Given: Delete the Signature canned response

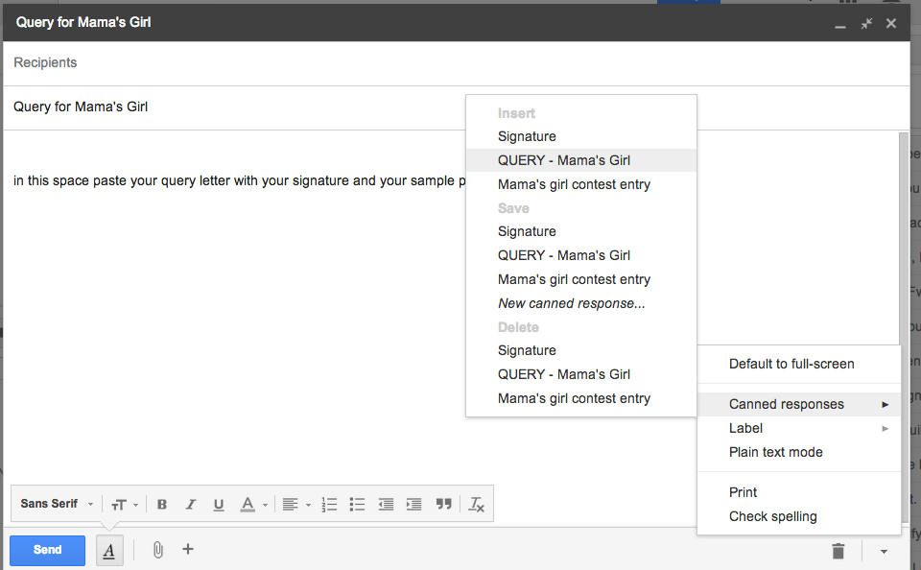Looking at the screenshot, I should coord(581,351).
